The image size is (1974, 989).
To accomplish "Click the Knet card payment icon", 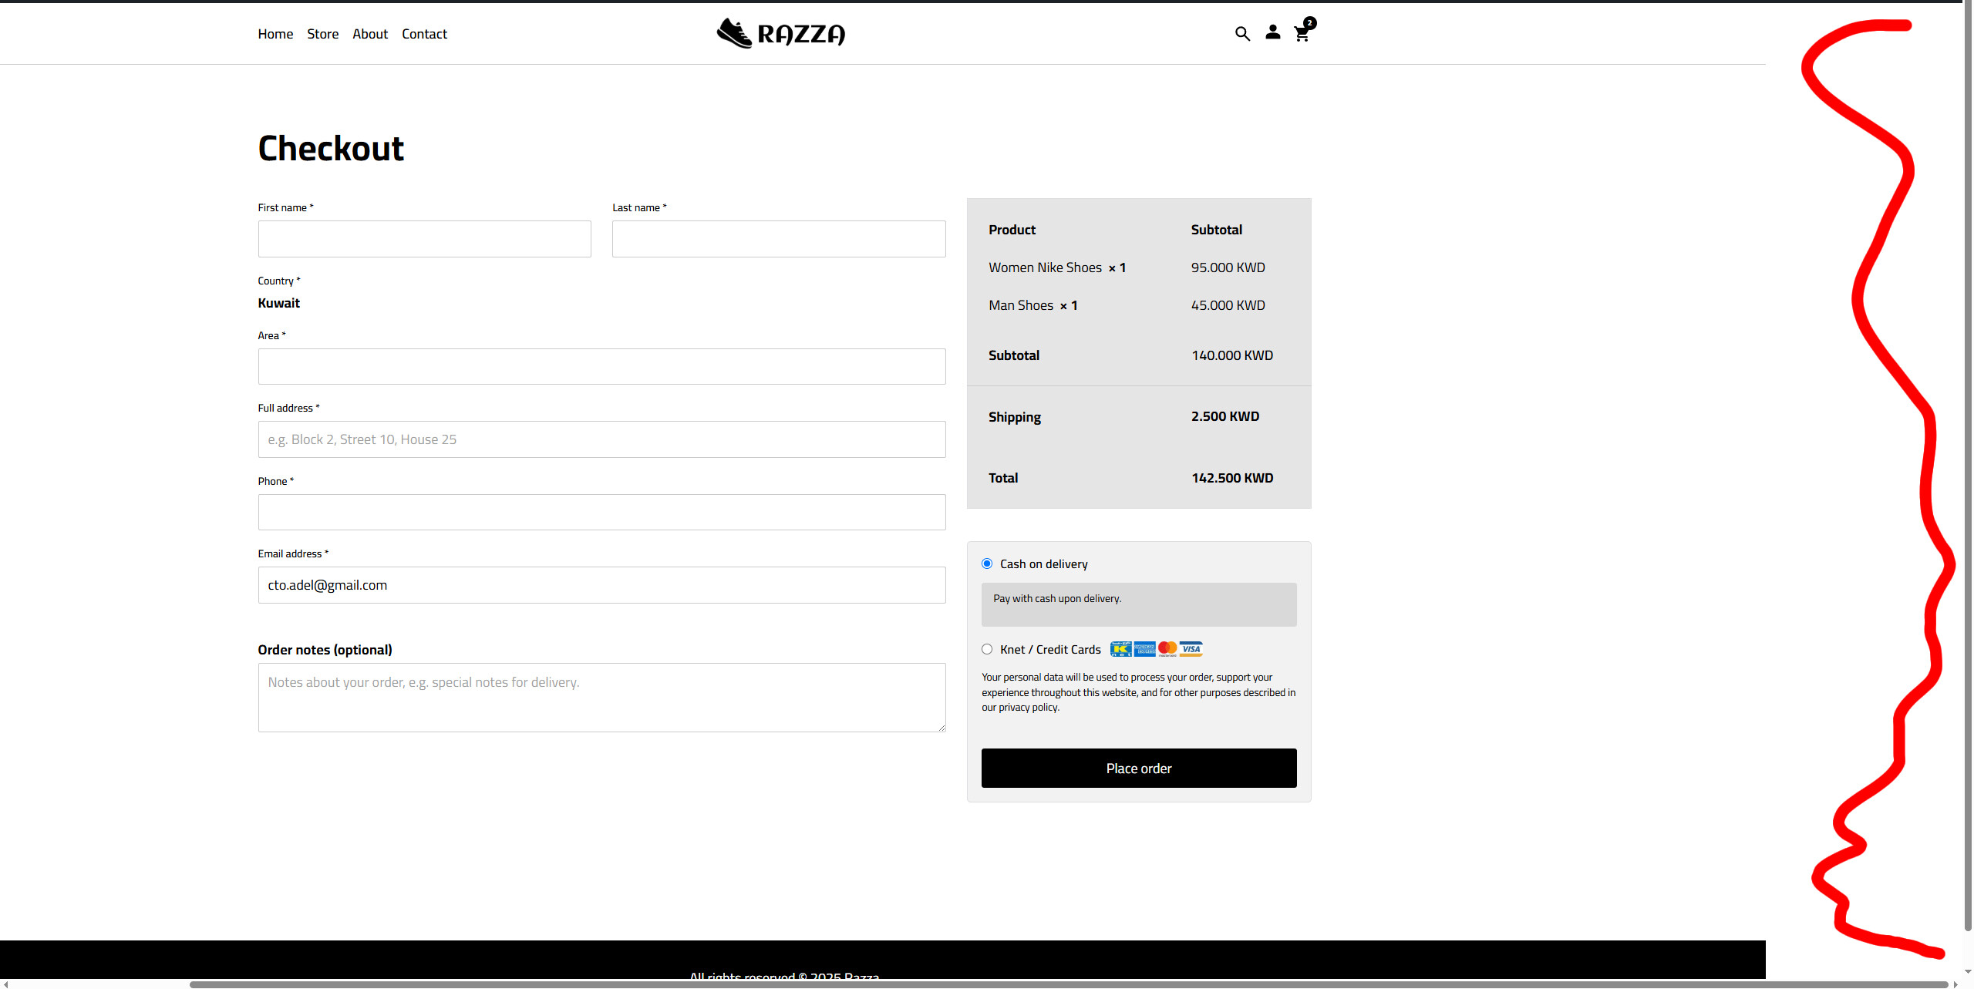I will tap(1120, 649).
